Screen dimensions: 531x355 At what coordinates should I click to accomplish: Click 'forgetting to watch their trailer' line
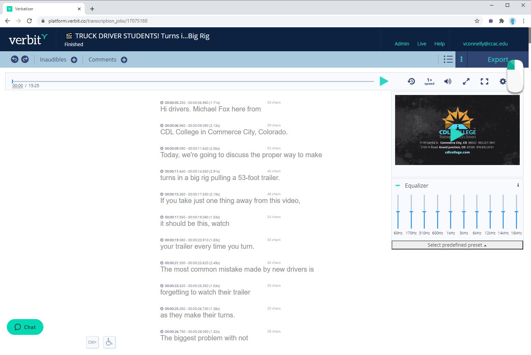tap(205, 292)
